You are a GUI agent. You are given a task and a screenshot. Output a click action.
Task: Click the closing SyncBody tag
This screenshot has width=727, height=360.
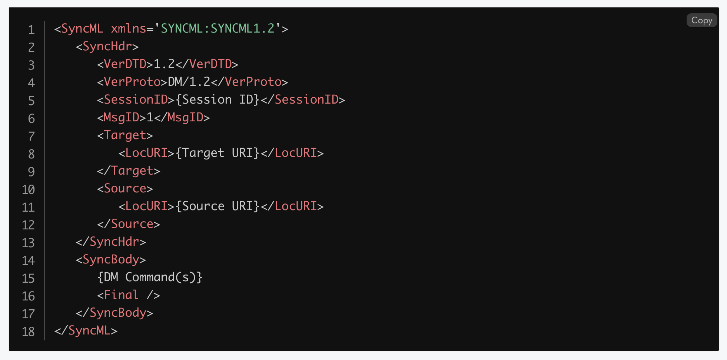click(x=114, y=313)
